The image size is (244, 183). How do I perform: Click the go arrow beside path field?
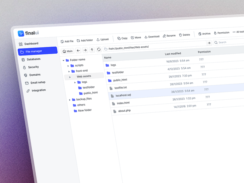[x=209, y=43]
